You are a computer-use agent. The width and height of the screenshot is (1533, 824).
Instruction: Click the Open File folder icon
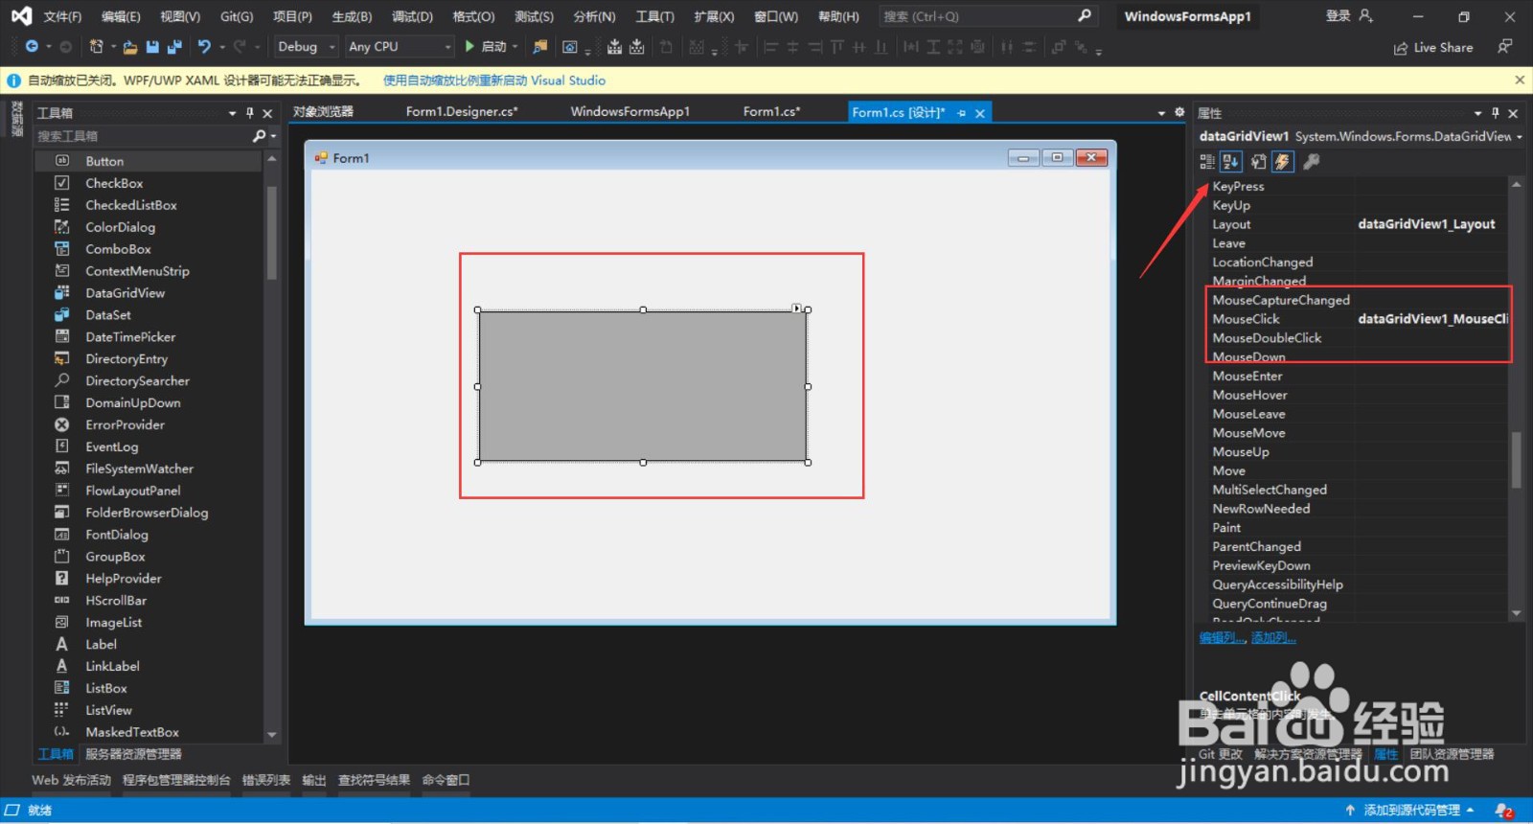pyautogui.click(x=130, y=46)
